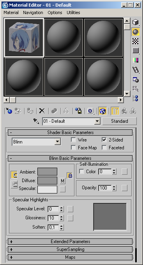Viewport: 143px width, 265px height.
Task: Enable Self-Illumination Color checkbox
Action: point(82,172)
